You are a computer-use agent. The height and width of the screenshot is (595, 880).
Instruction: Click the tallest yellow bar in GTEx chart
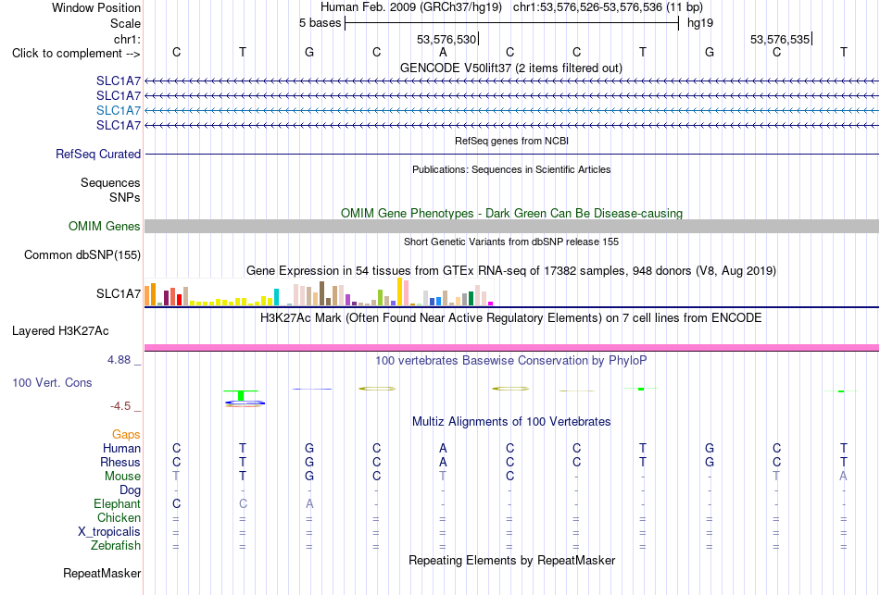pos(400,291)
